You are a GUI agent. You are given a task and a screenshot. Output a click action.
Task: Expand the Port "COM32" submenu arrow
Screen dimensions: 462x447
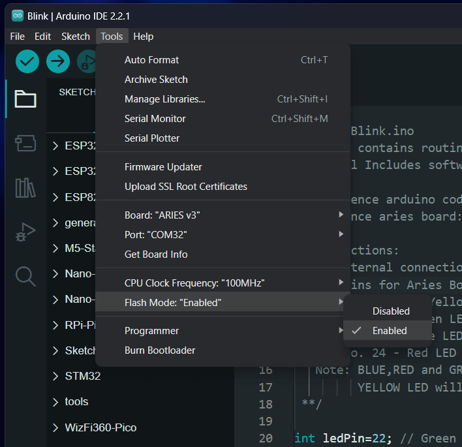[341, 234]
